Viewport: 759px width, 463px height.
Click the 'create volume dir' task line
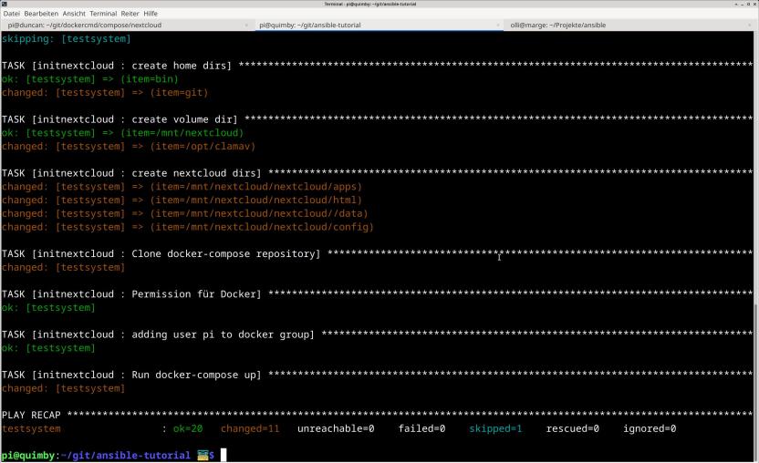coord(377,119)
